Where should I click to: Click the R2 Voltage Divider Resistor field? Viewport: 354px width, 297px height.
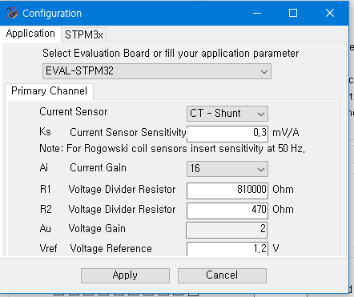pos(227,211)
